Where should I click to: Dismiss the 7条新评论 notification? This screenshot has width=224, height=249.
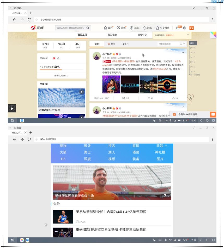click(188, 35)
